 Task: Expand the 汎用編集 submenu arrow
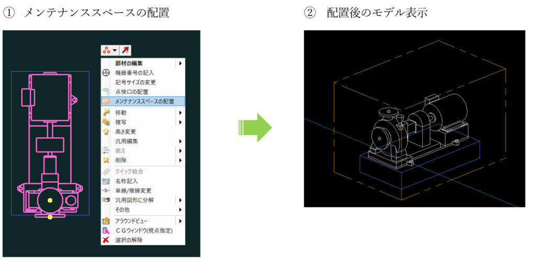tap(180, 141)
